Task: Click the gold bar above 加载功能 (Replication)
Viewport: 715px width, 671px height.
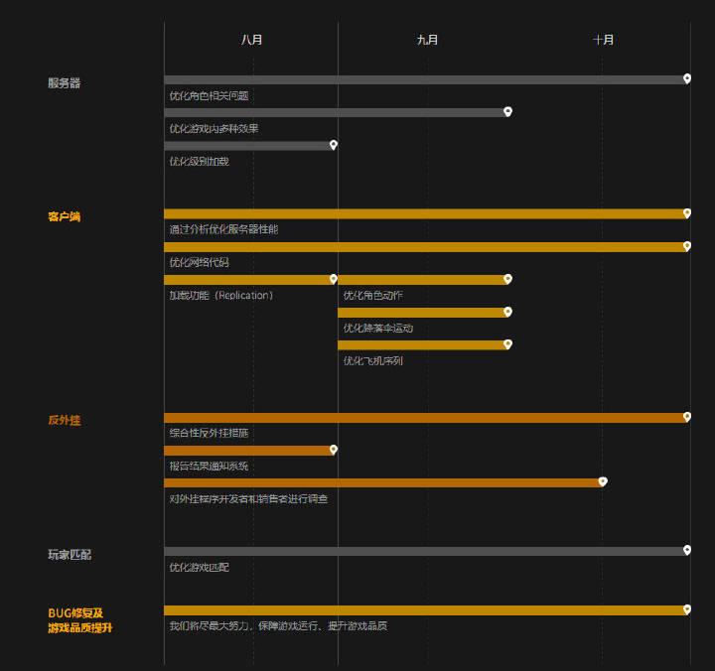Action: coord(248,280)
